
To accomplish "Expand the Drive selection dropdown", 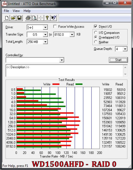I will point(45,27).
